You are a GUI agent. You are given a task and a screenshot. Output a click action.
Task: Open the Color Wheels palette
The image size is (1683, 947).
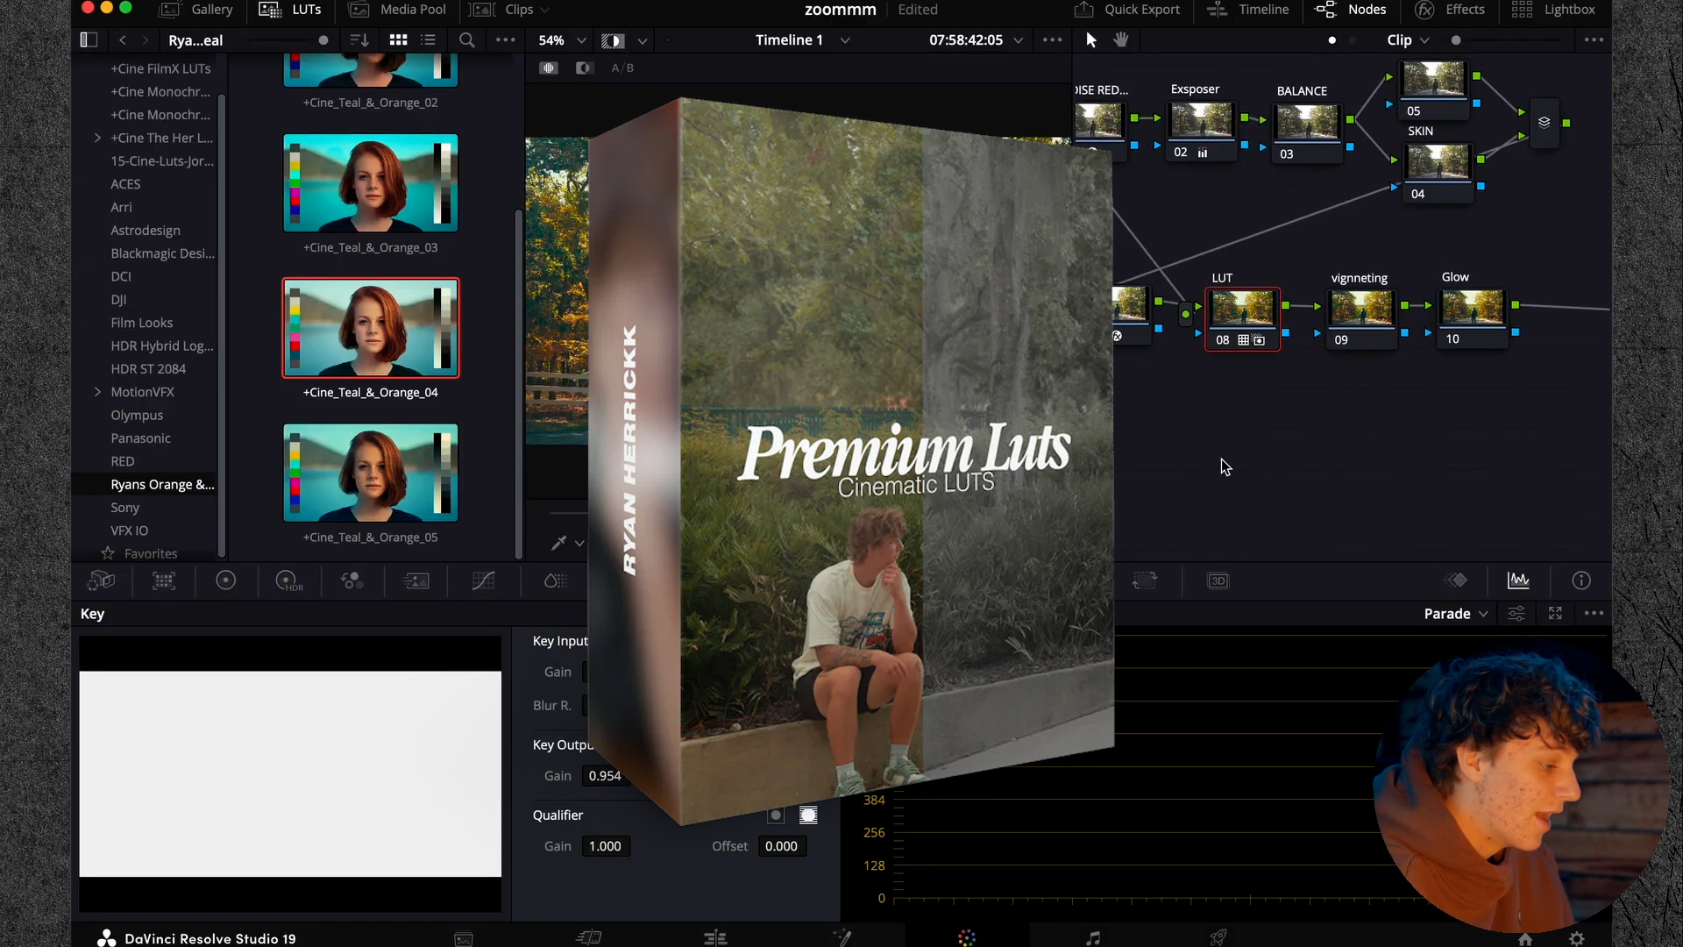pyautogui.click(x=226, y=580)
